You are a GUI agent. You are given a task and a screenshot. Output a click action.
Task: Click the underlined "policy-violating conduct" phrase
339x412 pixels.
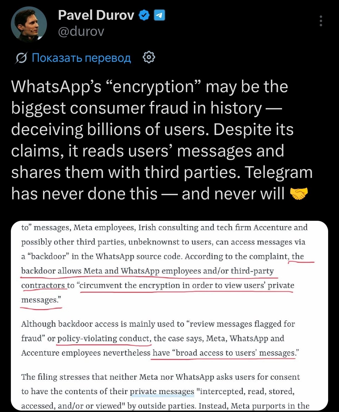pyautogui.click(x=104, y=339)
